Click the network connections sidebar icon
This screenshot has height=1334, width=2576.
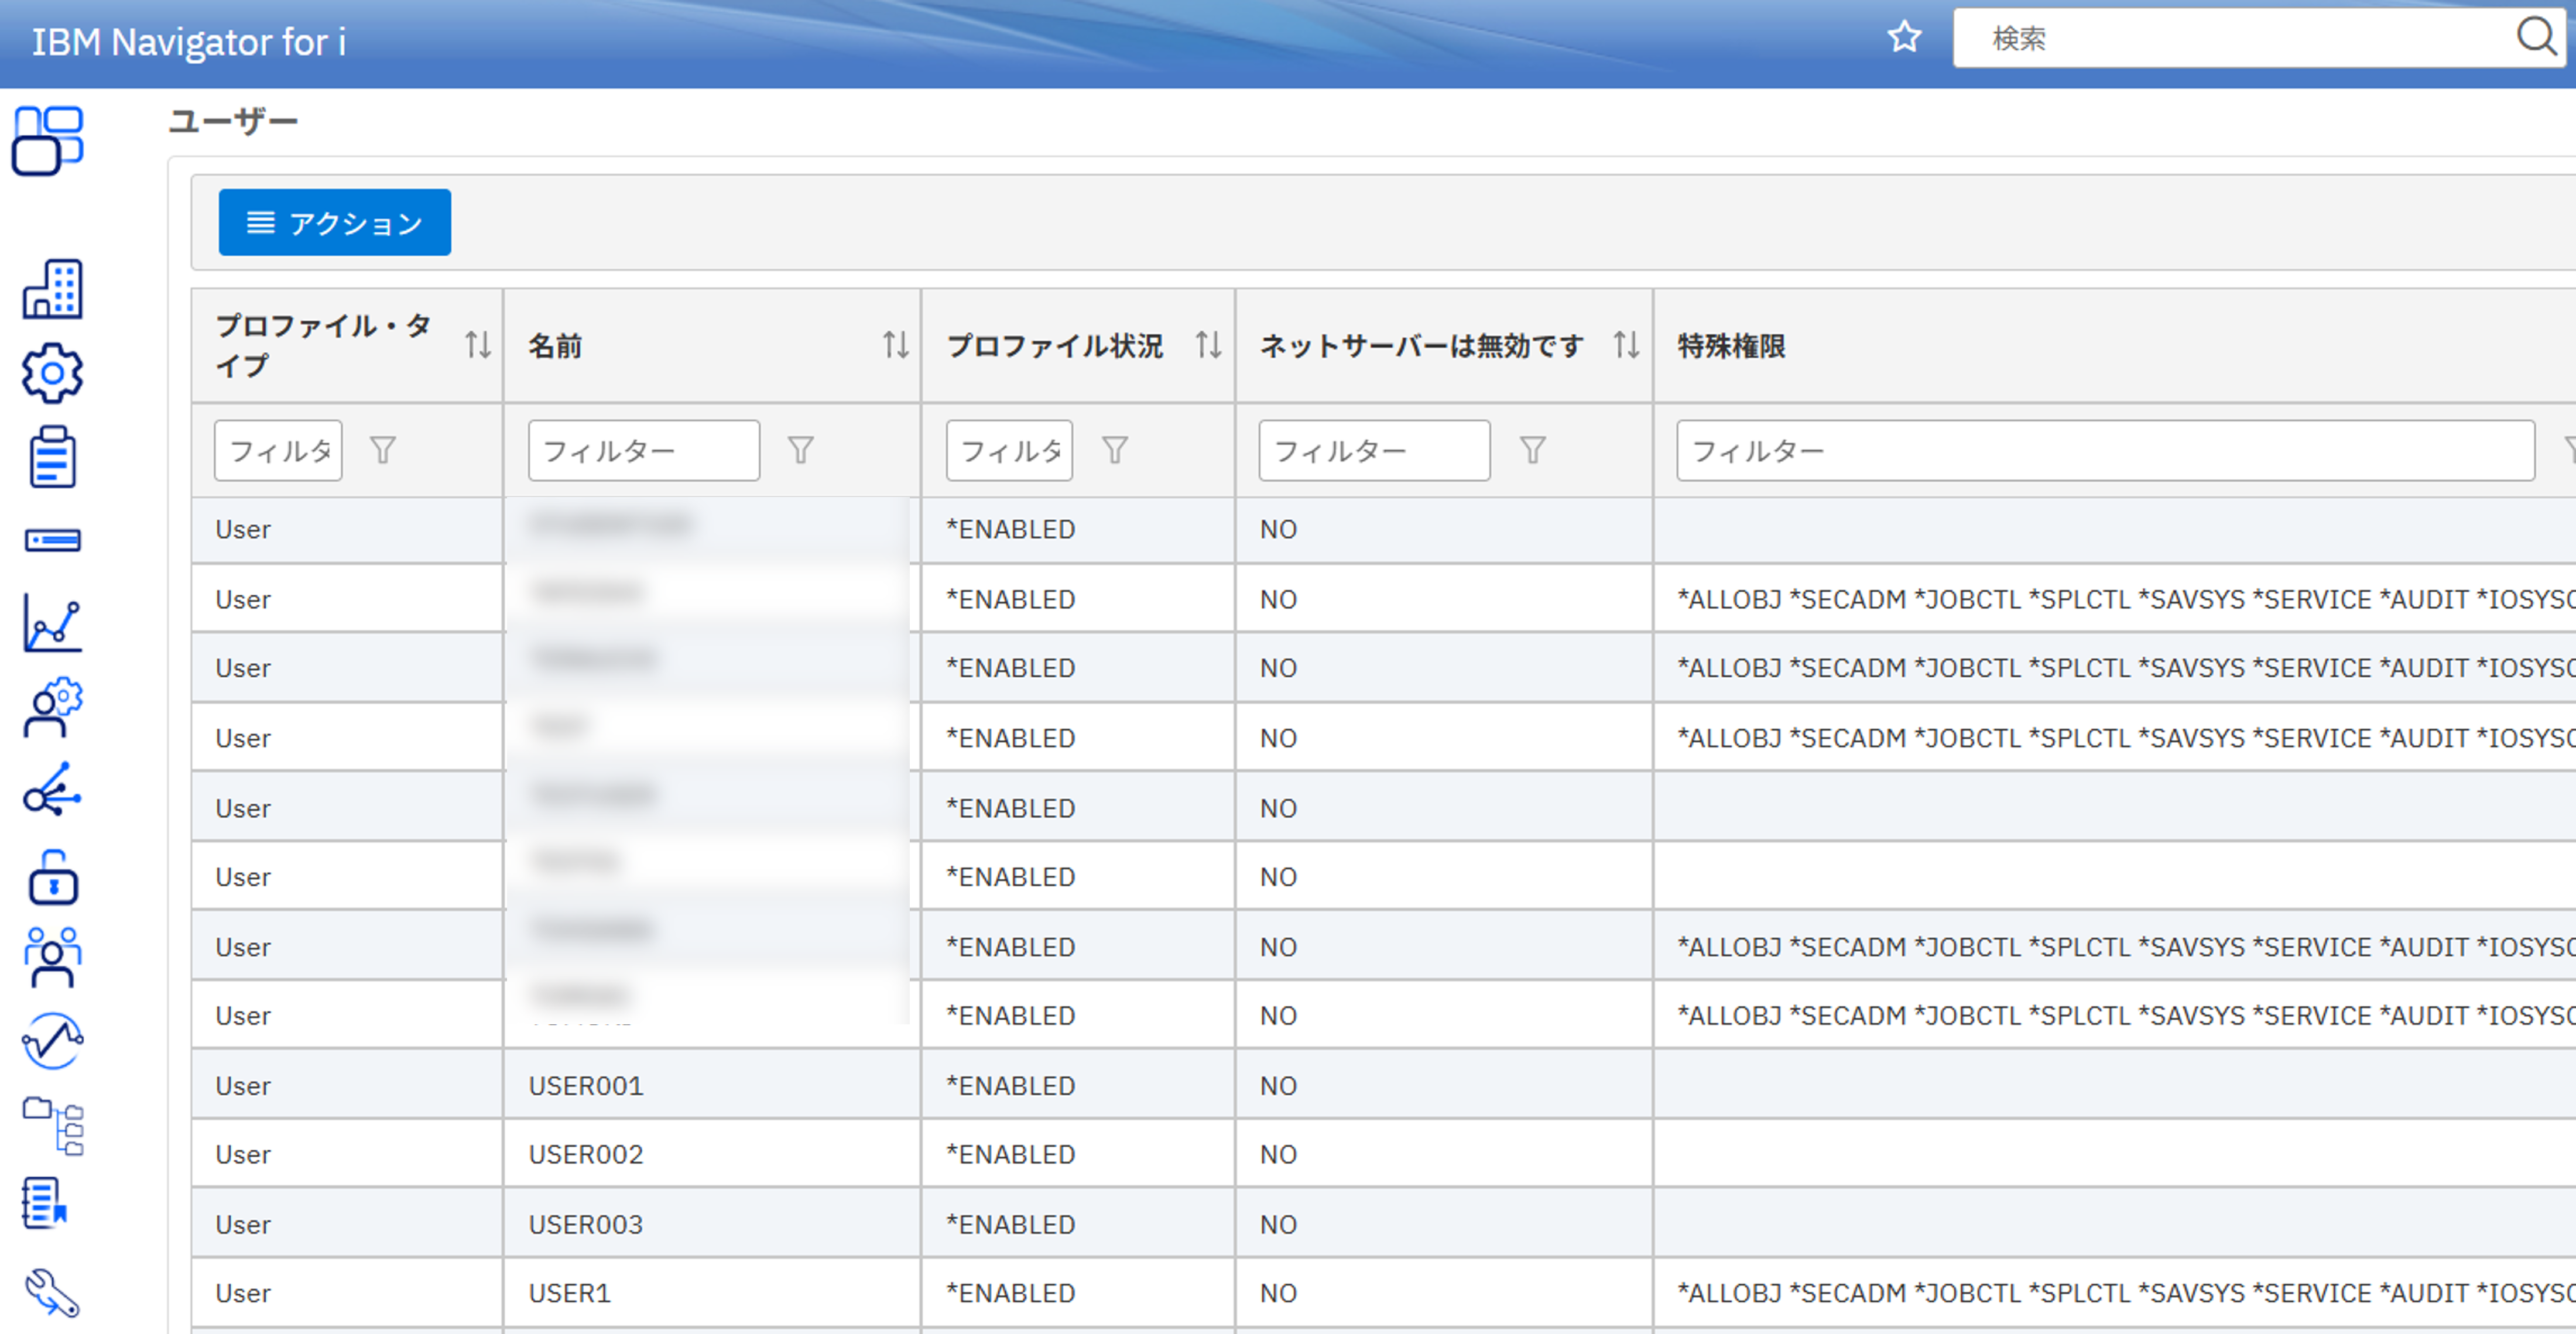coord(52,791)
